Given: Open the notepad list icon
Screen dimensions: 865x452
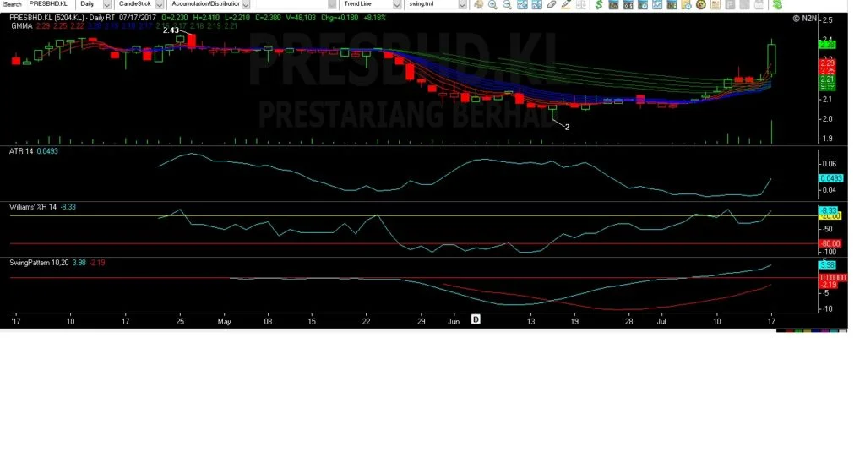Looking at the screenshot, I should tap(715, 4).
